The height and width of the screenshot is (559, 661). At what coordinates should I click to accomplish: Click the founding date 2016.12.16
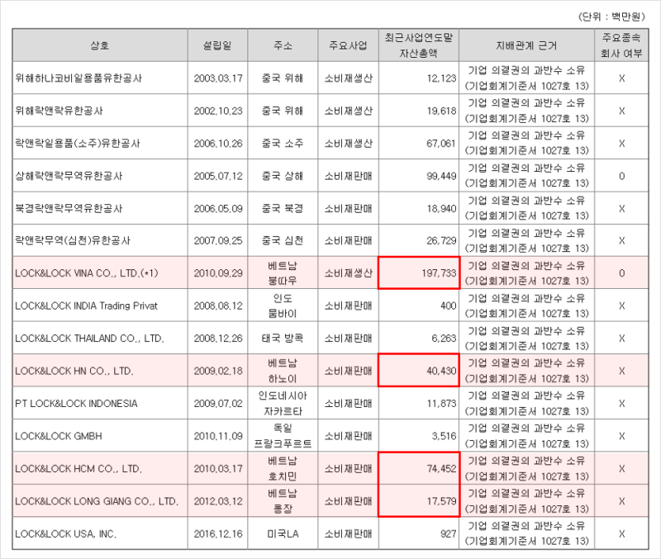coord(218,533)
